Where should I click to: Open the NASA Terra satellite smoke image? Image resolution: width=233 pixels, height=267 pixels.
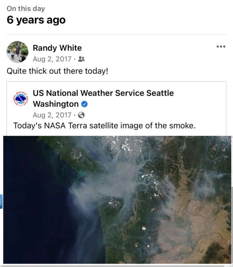click(117, 199)
